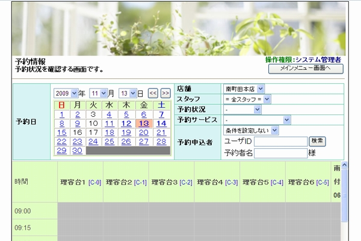Expand the 予約状況 dropdown
Viewport: 361px width, 241px height.
[x=242, y=109]
